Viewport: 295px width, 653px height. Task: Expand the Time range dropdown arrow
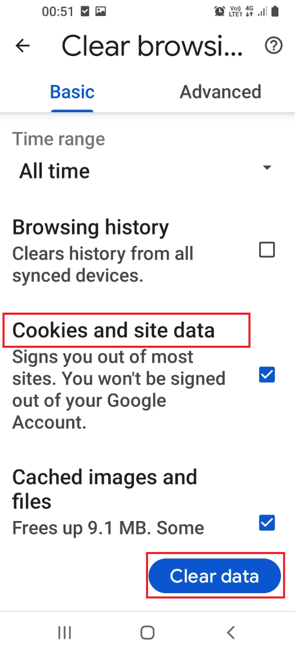(x=267, y=168)
